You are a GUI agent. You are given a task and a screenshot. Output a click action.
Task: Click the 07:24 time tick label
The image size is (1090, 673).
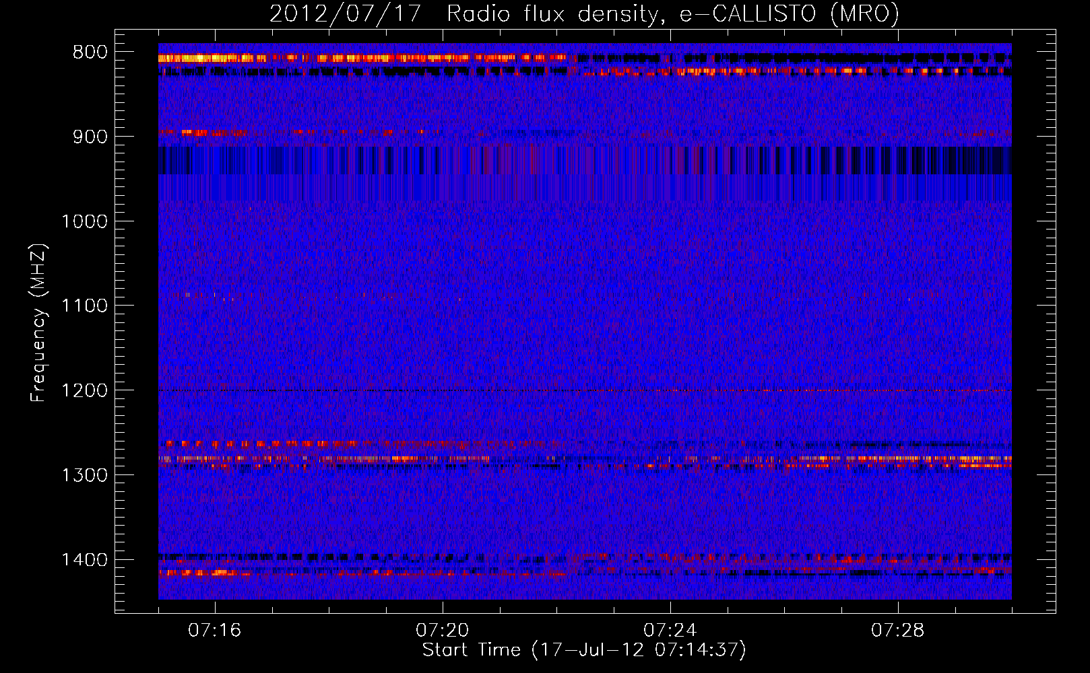point(670,631)
